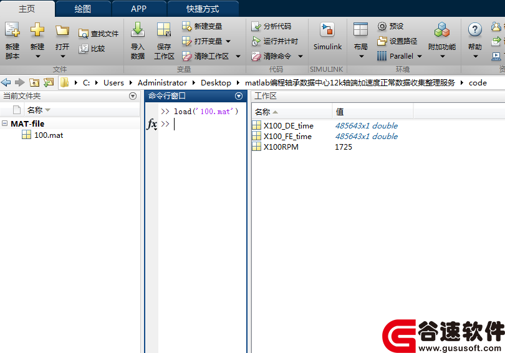Sort Workspace by Name (名称) column

click(x=292, y=112)
